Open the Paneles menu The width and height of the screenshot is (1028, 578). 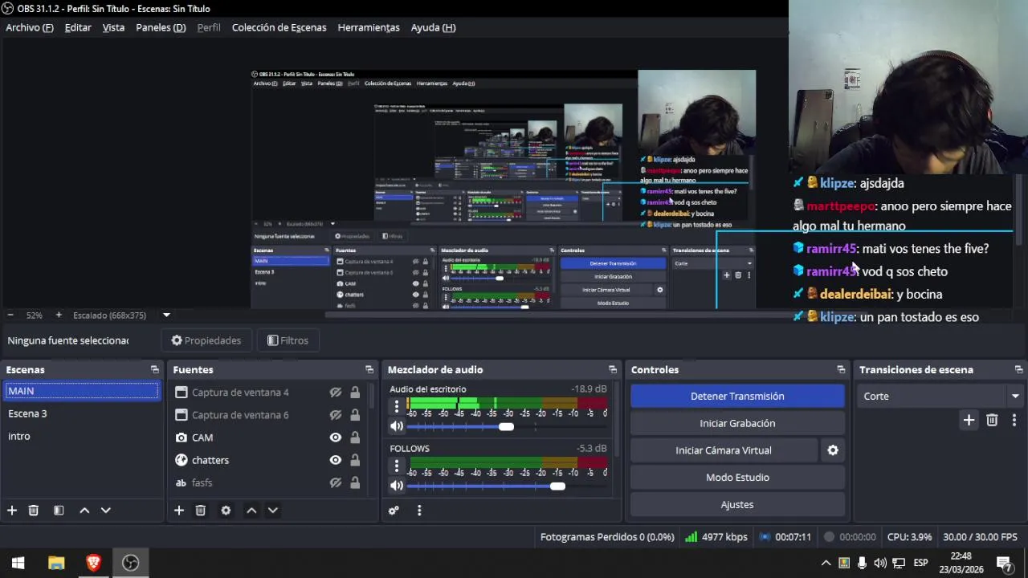(x=161, y=27)
